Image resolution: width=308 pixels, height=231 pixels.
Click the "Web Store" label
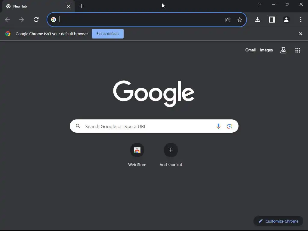point(137,165)
